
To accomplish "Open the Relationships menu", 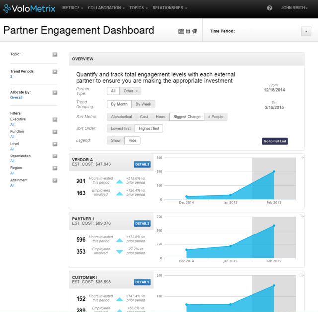I will tap(169, 8).
